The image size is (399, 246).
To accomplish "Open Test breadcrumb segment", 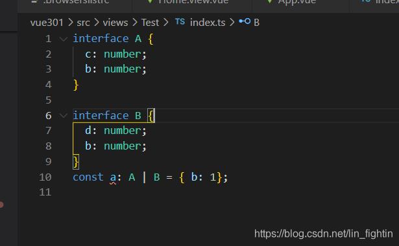I will 150,23.
